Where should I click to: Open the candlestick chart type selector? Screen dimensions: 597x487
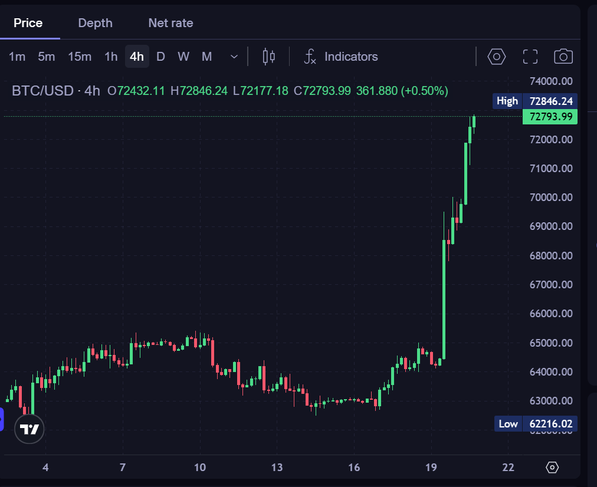click(269, 57)
